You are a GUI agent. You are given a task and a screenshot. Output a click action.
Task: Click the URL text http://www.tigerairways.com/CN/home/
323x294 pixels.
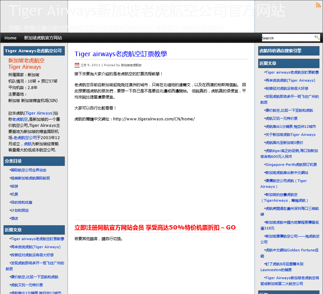(154, 119)
